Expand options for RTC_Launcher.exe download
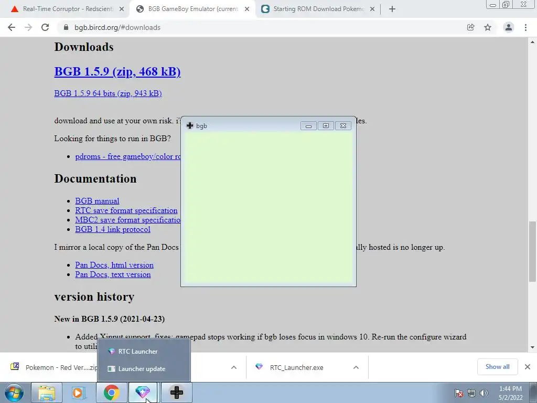Screen dimensions: 537x403 pyautogui.click(x=356, y=367)
